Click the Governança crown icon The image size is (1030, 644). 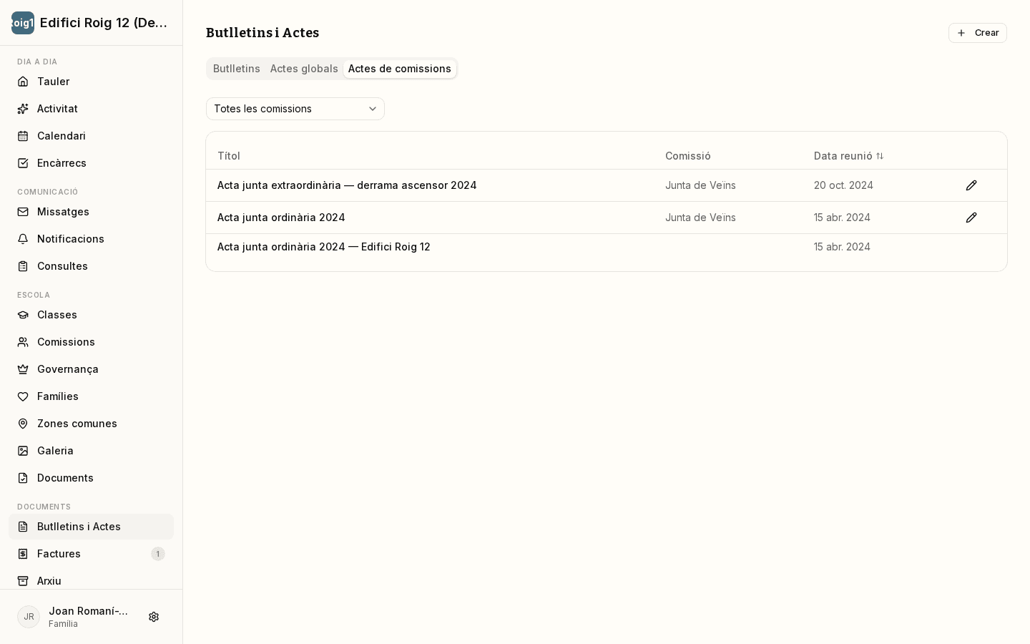coord(23,369)
